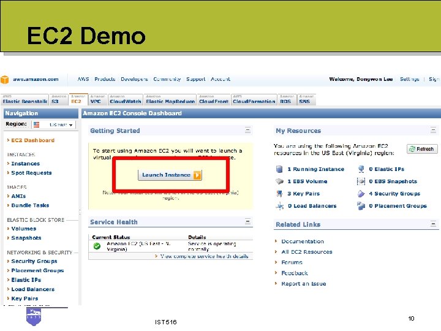The width and height of the screenshot is (441, 331).
Task: Open Security Groups in navigation pane
Action: tap(34, 262)
